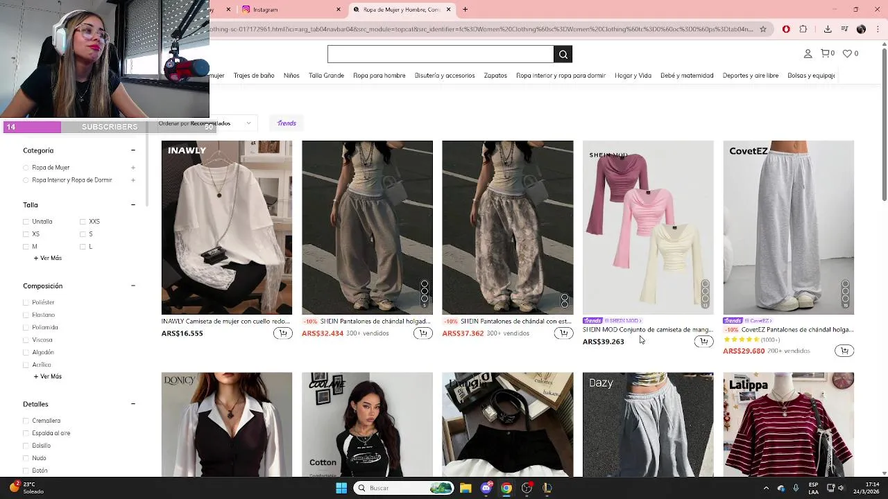The height and width of the screenshot is (499, 888).
Task: Check the Poliéster composition box
Action: [x=26, y=303]
